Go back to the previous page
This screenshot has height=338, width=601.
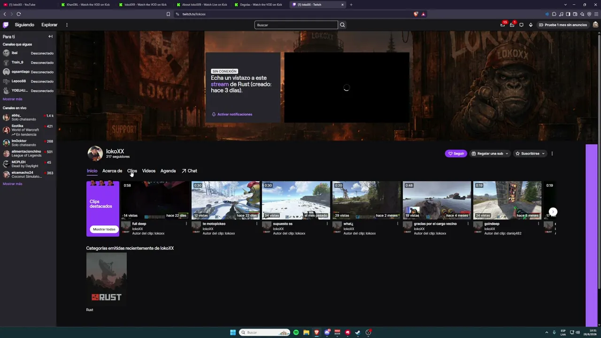click(x=5, y=14)
